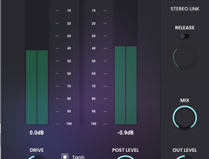This screenshot has height=159, width=209.
Task: Click the 100 mark on the right scale
Action: pyautogui.click(x=94, y=124)
